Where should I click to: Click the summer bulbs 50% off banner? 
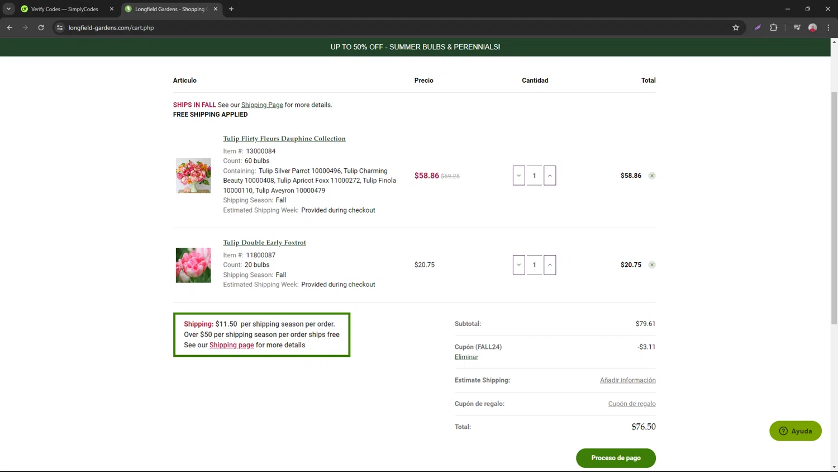[x=415, y=47]
